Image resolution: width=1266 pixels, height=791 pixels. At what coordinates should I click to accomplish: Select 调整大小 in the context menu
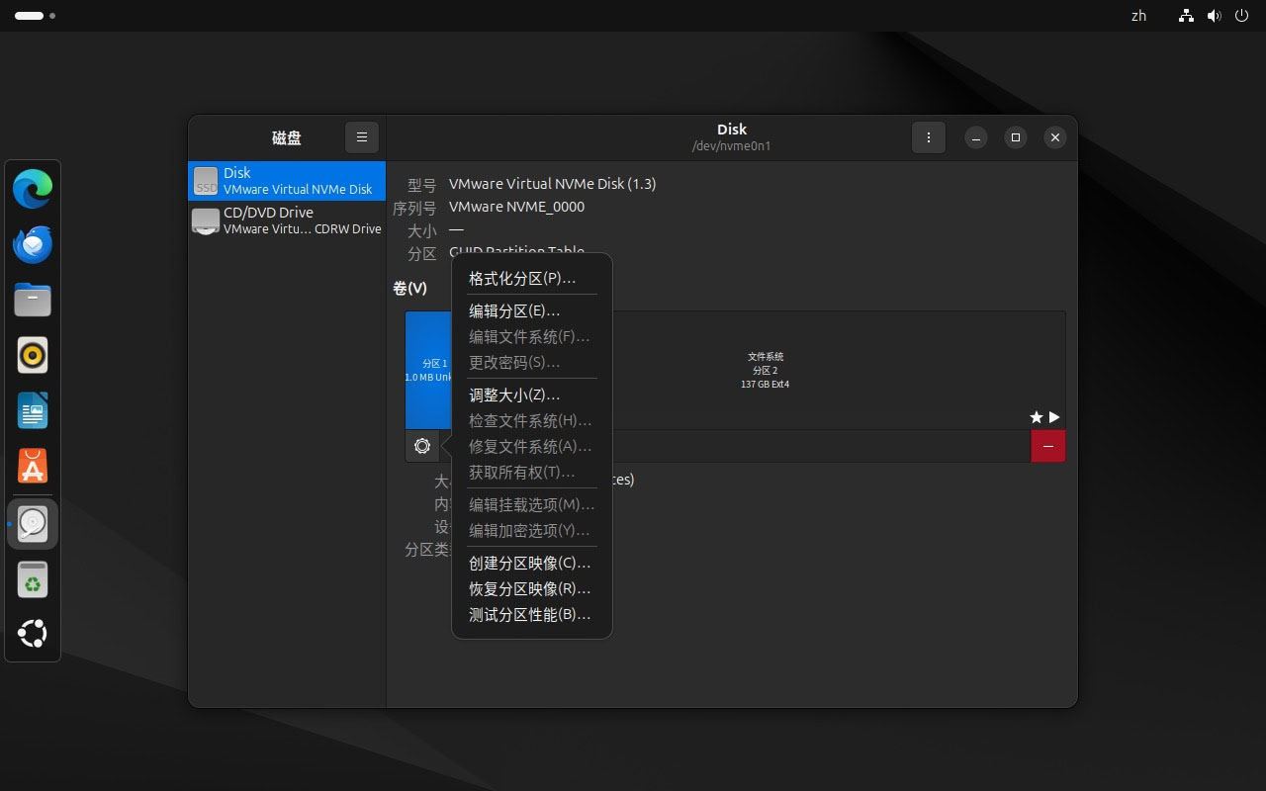[x=514, y=395]
